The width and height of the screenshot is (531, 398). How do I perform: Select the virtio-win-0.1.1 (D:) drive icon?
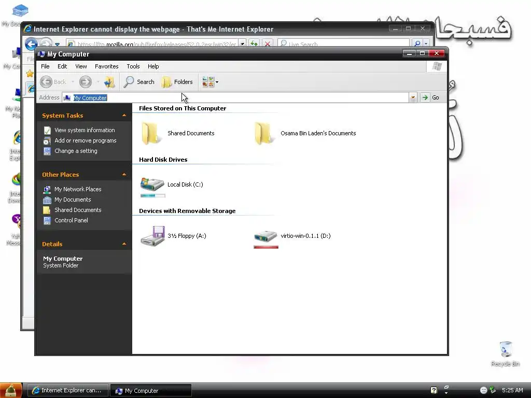point(265,236)
